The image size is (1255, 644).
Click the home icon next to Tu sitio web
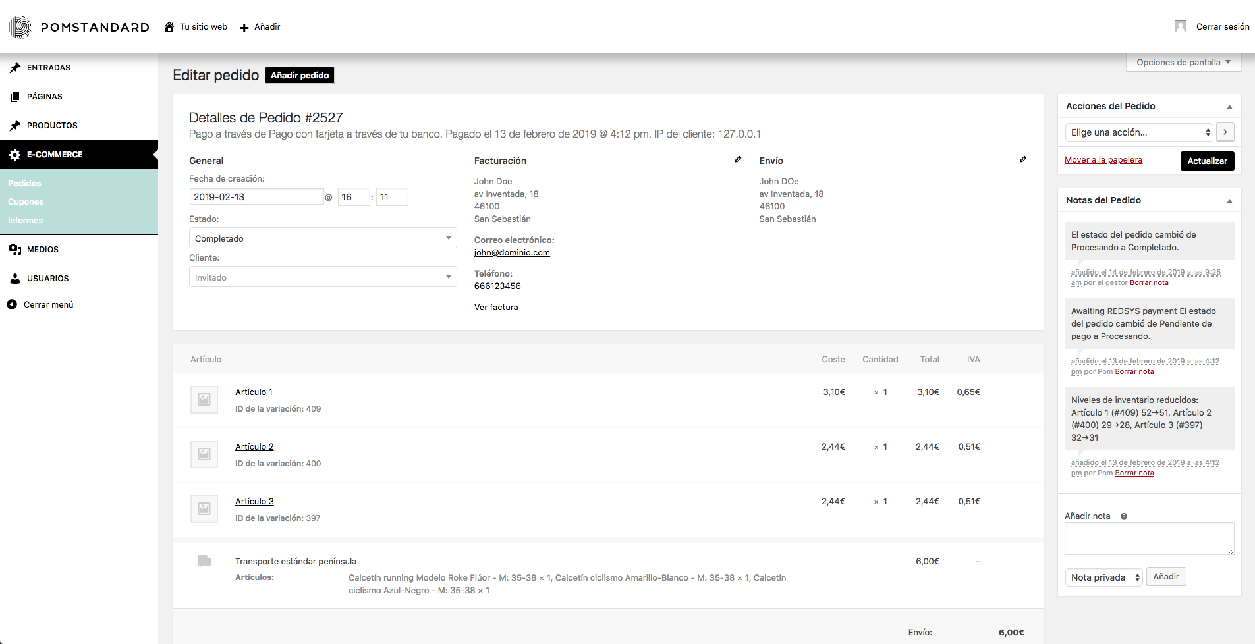click(169, 27)
